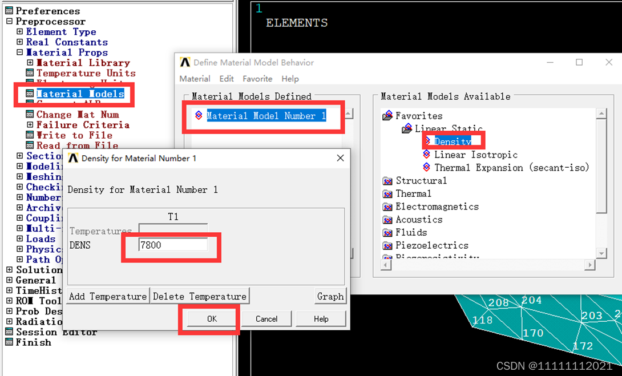622x376 pixels.
Task: Click the Delete Temperature button
Action: click(x=200, y=296)
